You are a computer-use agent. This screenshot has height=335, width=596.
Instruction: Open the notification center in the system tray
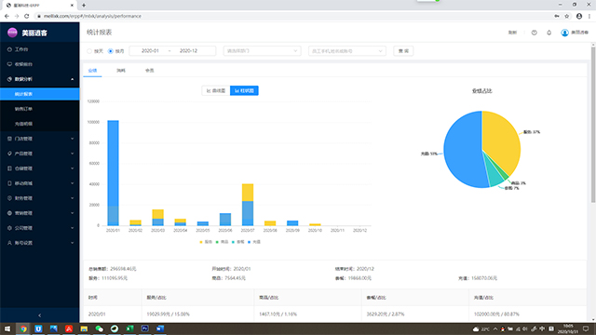pos(586,328)
